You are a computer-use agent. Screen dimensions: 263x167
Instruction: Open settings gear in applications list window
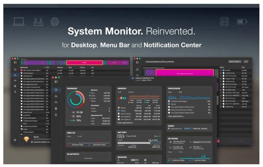tap(15, 140)
